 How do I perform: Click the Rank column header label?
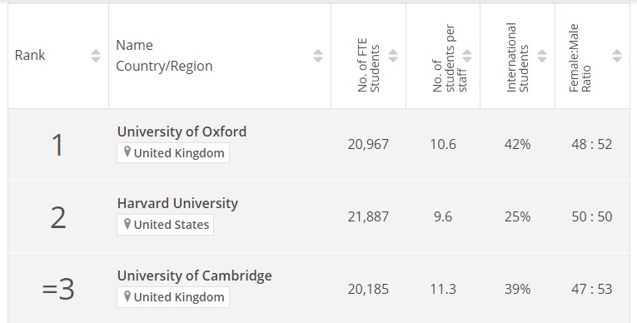click(30, 55)
